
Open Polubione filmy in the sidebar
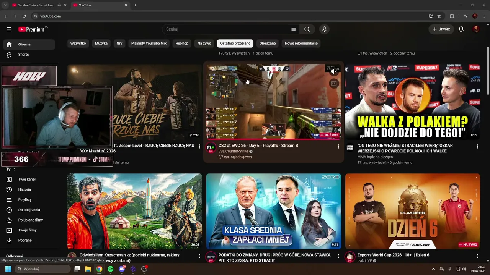(29, 220)
